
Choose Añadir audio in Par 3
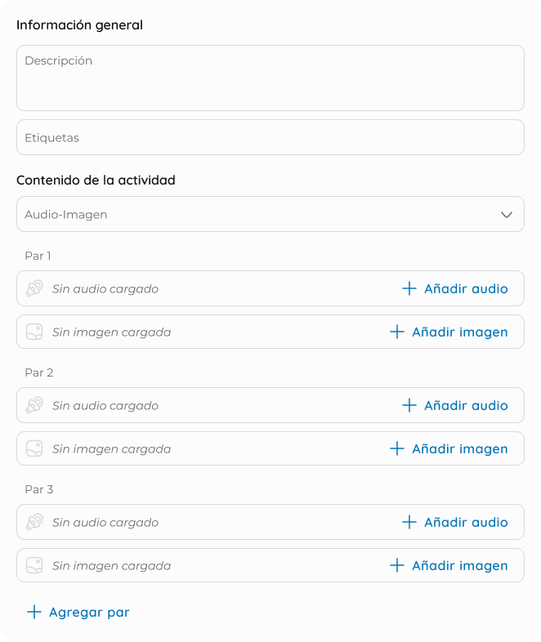pos(455,522)
